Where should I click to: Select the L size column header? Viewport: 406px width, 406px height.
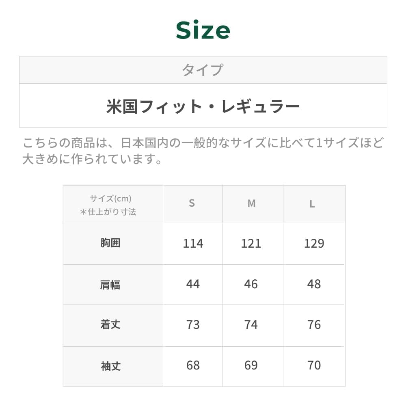coord(312,204)
